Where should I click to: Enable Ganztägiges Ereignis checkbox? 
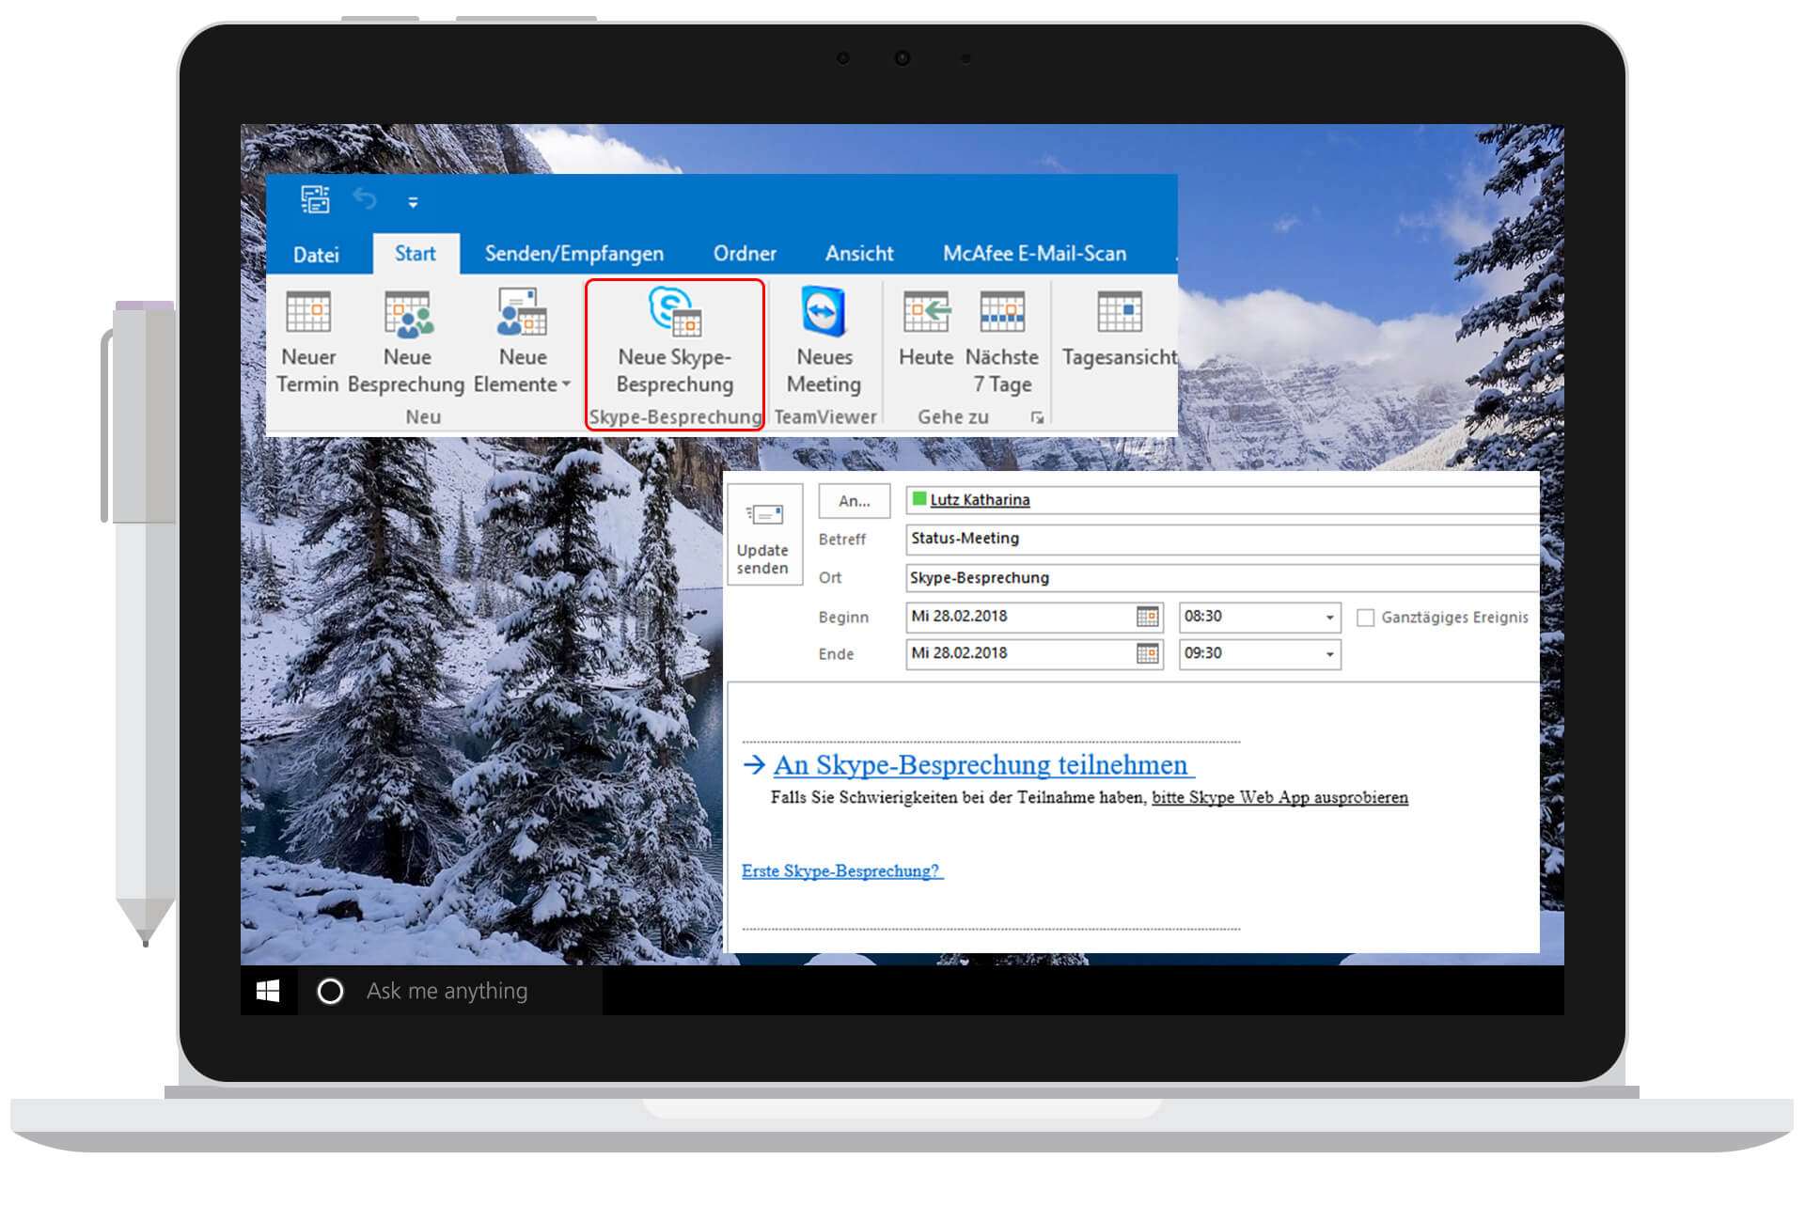[x=1366, y=618]
